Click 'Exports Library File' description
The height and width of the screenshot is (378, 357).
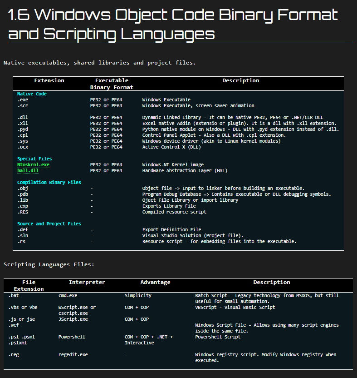point(169,206)
